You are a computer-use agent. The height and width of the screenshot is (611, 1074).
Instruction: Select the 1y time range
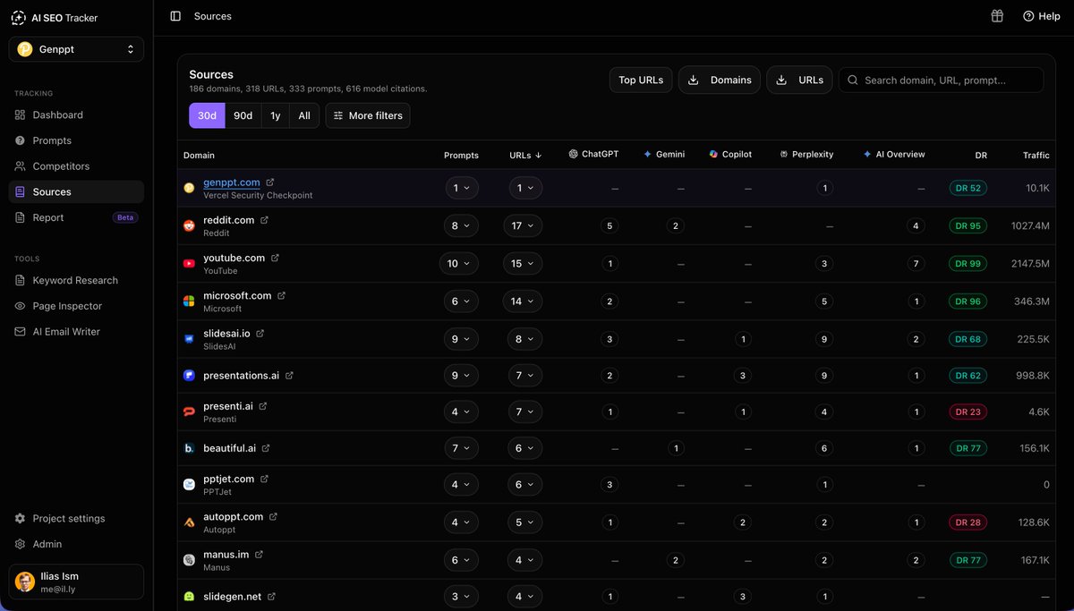[276, 115]
